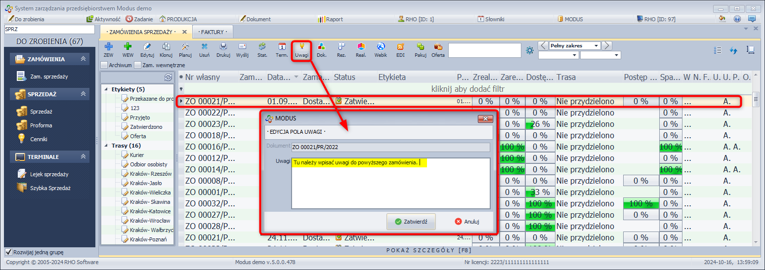Enable the Archiwum checkbox
Viewport: 765px width, 270px height.
(104, 65)
